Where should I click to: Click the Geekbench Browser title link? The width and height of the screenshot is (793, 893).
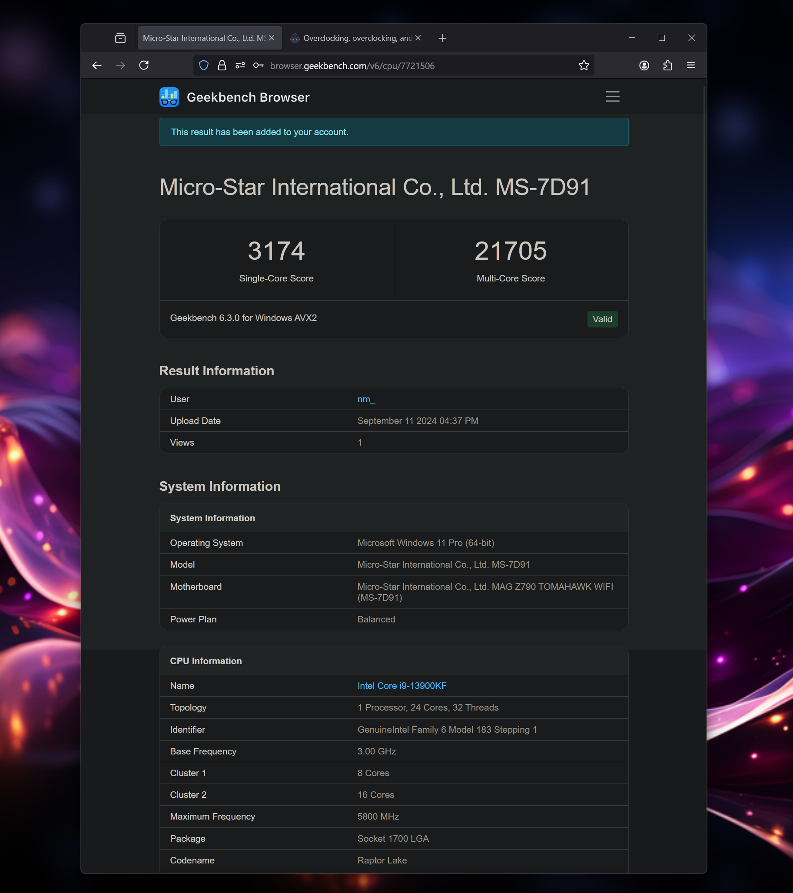pos(248,97)
